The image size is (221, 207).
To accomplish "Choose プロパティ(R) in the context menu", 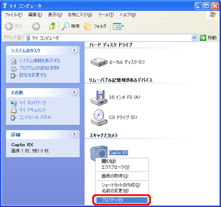I will (x=122, y=200).
